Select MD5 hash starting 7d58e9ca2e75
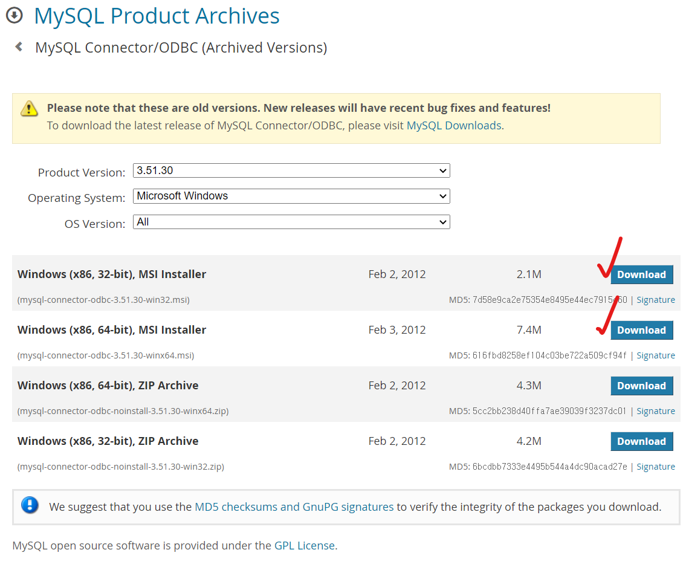Screen dimensions: 689x567 point(550,300)
